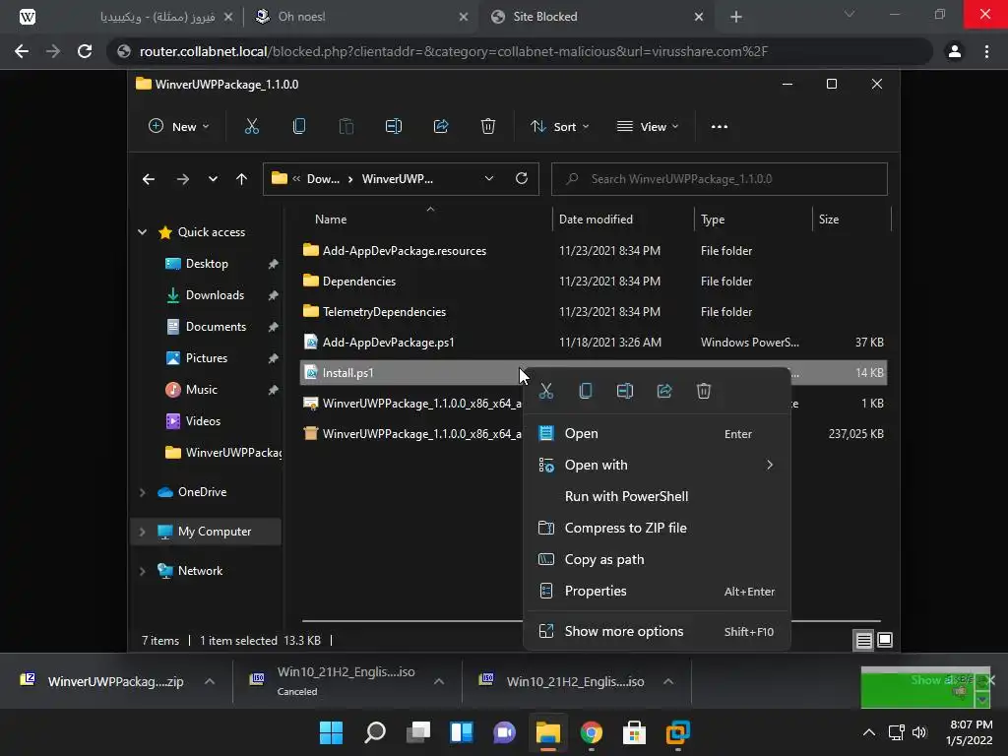
Task: Close the Site Blocked tab
Action: [699, 17]
